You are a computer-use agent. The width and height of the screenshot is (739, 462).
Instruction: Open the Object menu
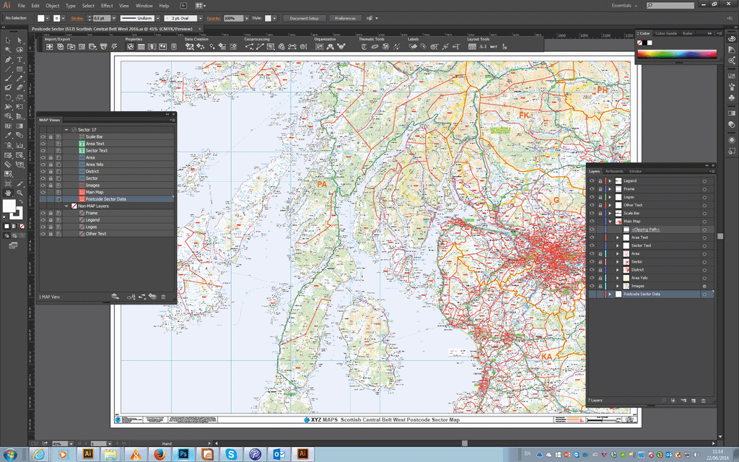(x=52, y=6)
